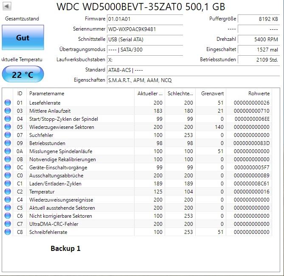Click status orb for Nicht korrigierbare Sektoren row

click(8, 216)
